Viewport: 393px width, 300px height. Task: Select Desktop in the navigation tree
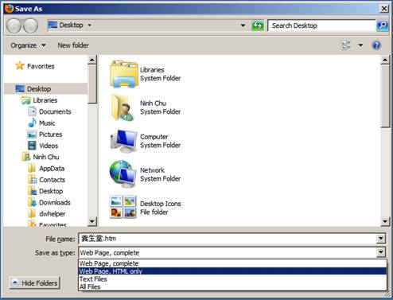[x=46, y=89]
